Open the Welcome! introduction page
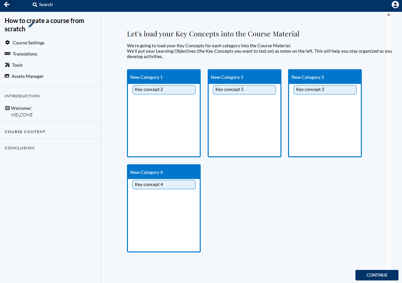402x283 pixels. (x=21, y=108)
